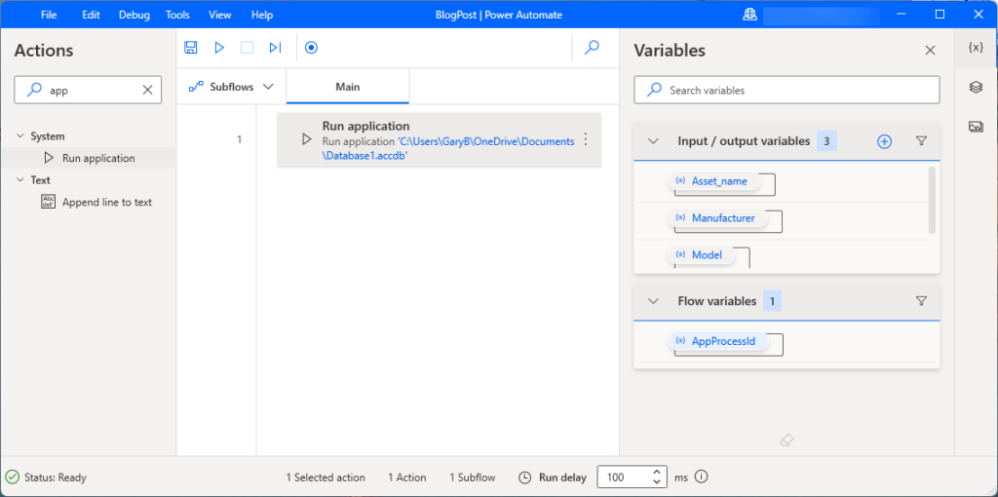Click the Search variables field
This screenshot has width=998, height=497.
(787, 90)
